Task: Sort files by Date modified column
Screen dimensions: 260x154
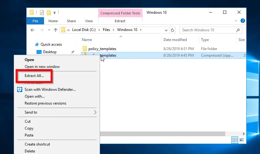Action: coord(175,40)
